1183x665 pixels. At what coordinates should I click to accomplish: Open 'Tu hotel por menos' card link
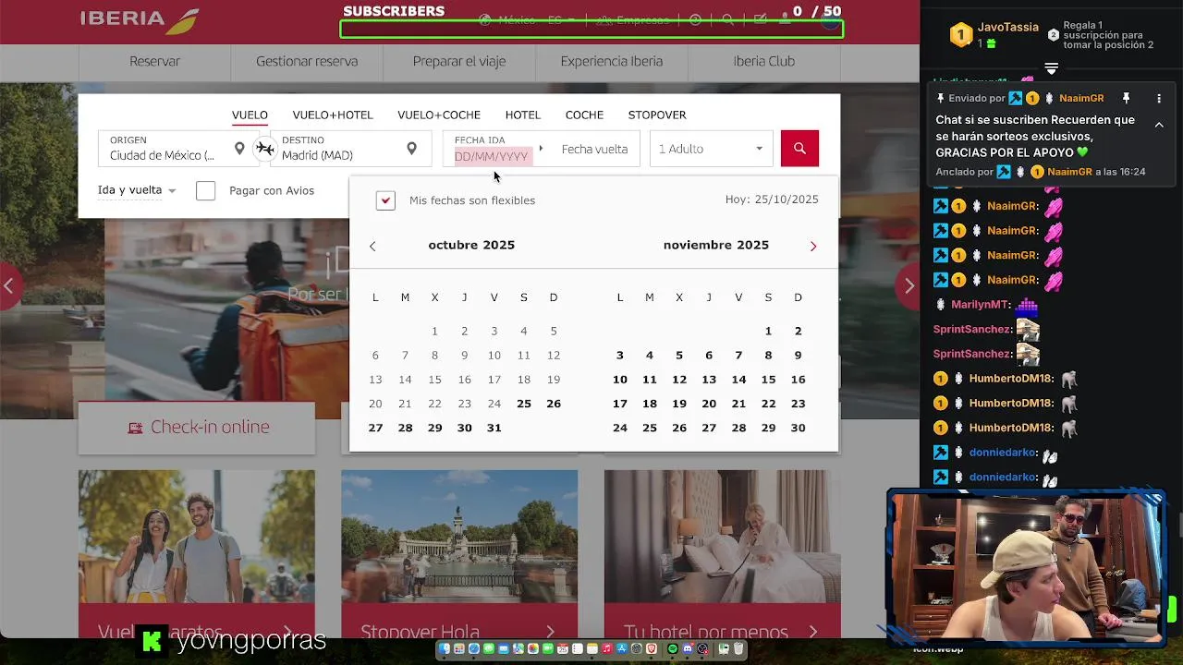[723, 632]
